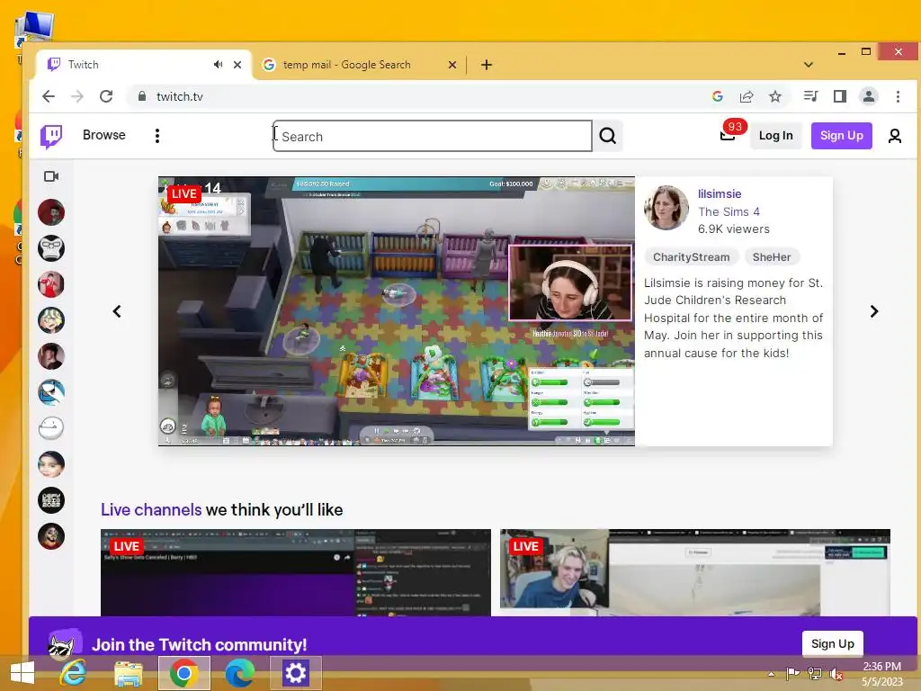Open Microsoft Edge from taskbar
Viewport: 921px width, 691px height.
[x=239, y=673]
